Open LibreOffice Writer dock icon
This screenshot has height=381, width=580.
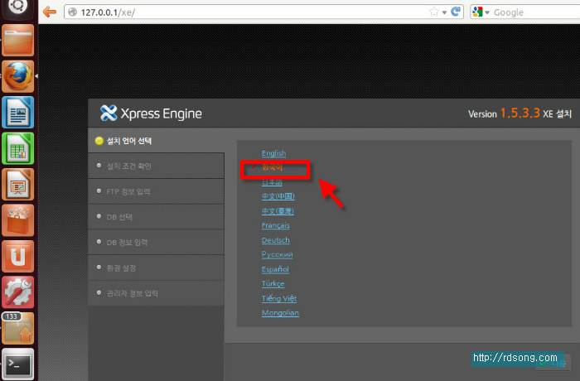tap(17, 112)
